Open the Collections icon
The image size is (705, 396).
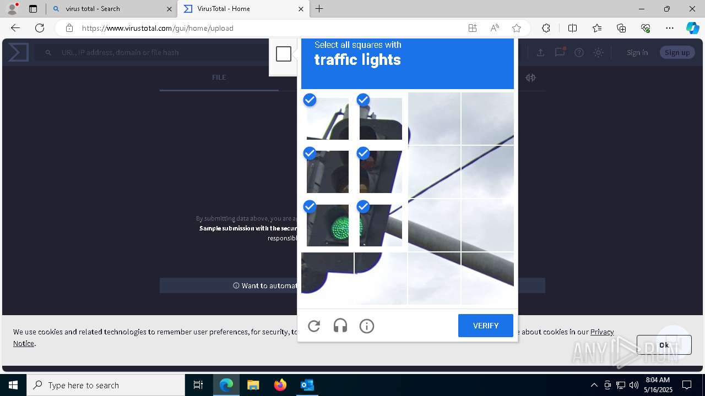[x=621, y=28]
